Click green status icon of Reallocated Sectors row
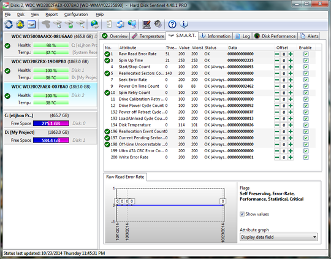This screenshot has height=259, width=331. click(107, 74)
